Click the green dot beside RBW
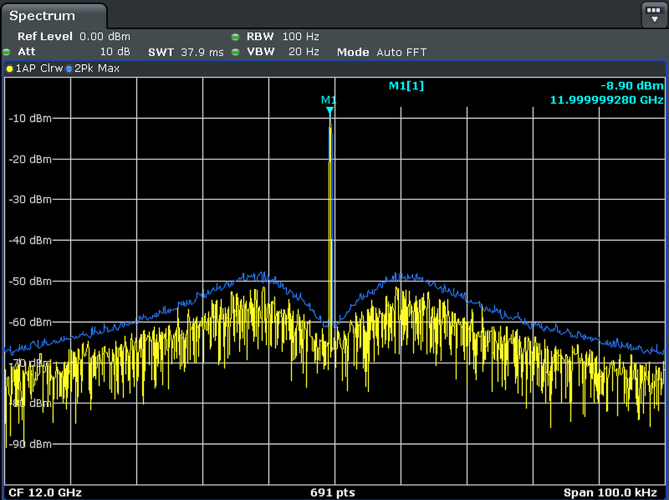This screenshot has width=669, height=500. point(235,37)
